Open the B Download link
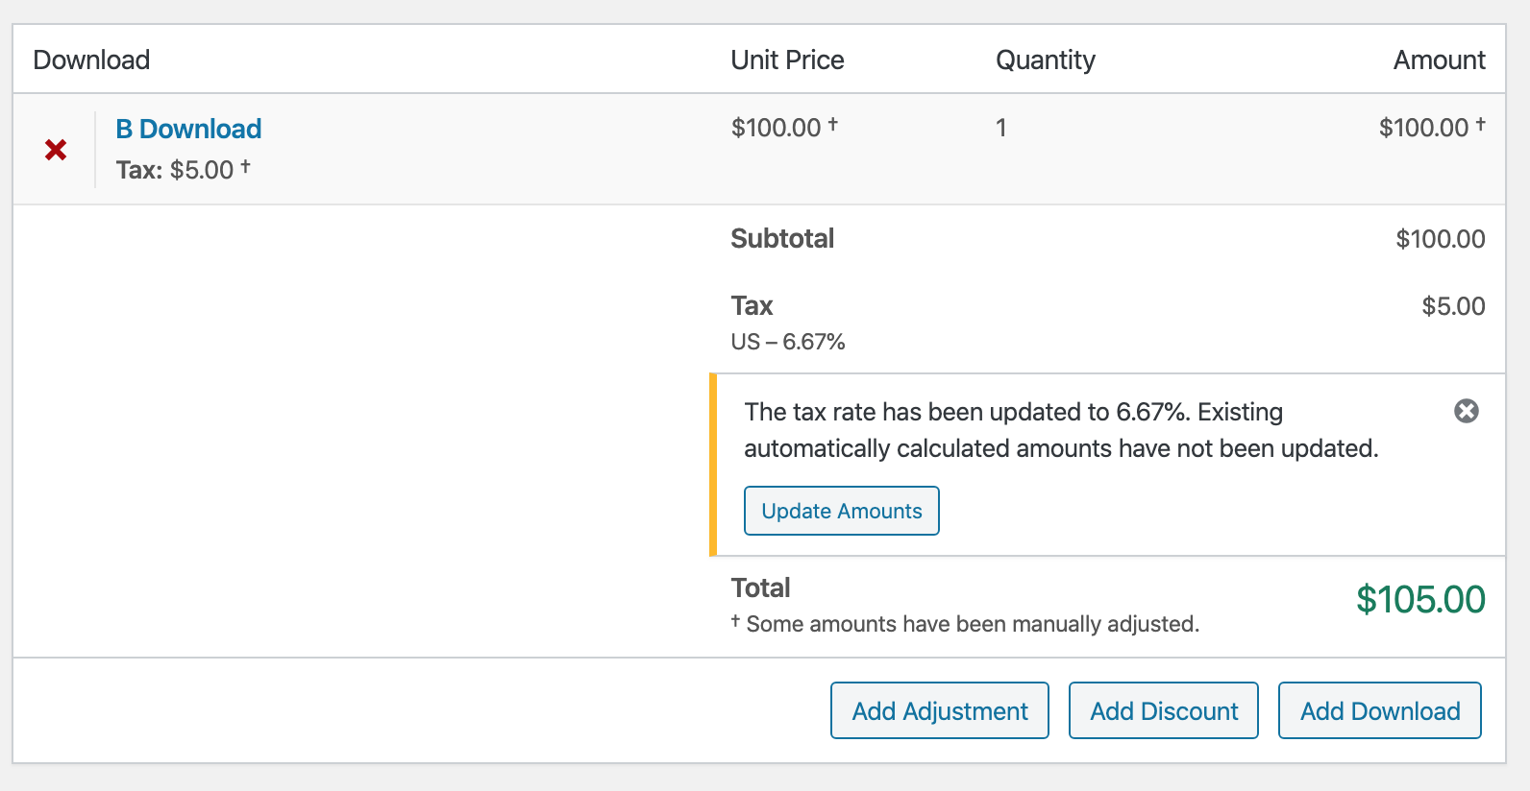 (x=188, y=129)
